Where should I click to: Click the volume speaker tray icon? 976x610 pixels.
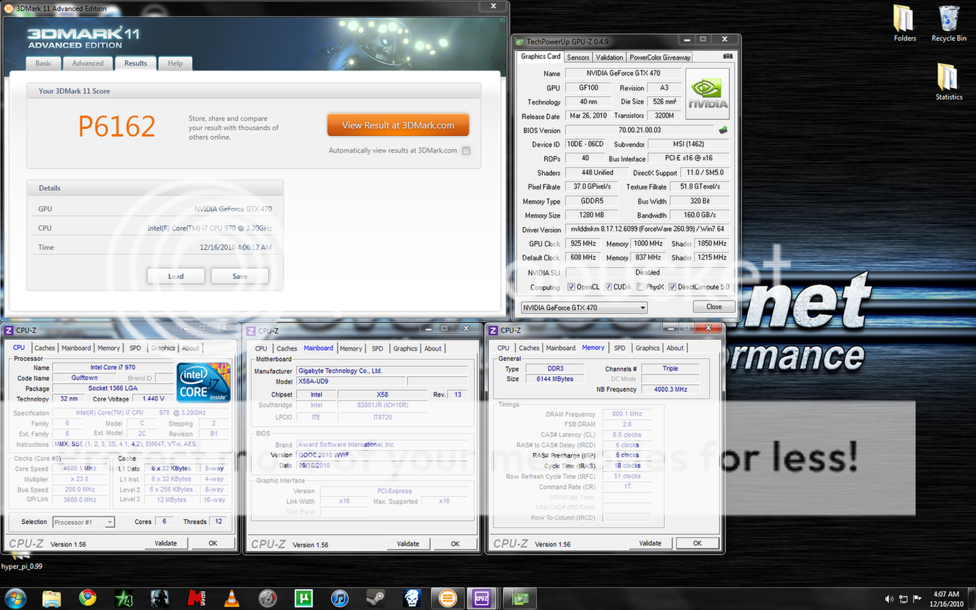(890, 599)
